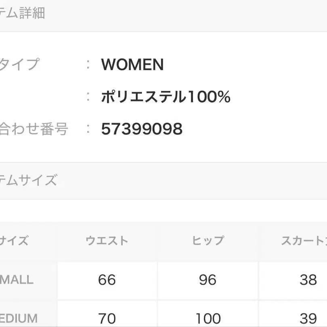Click the WOMEN type value
Screen dimensions: 327x327
coord(132,65)
